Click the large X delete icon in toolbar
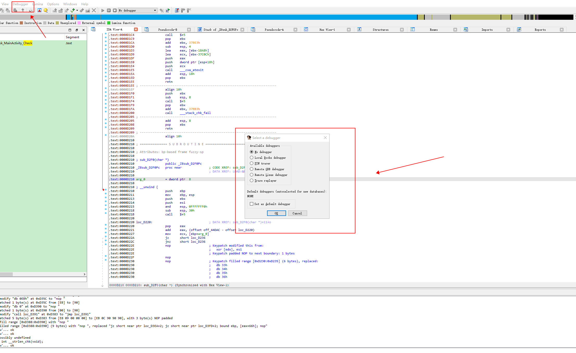 point(94,10)
